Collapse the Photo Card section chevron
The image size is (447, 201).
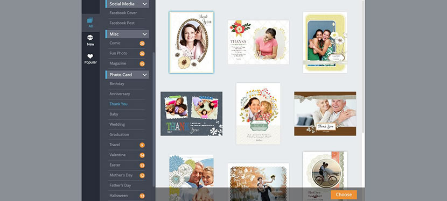(x=144, y=75)
